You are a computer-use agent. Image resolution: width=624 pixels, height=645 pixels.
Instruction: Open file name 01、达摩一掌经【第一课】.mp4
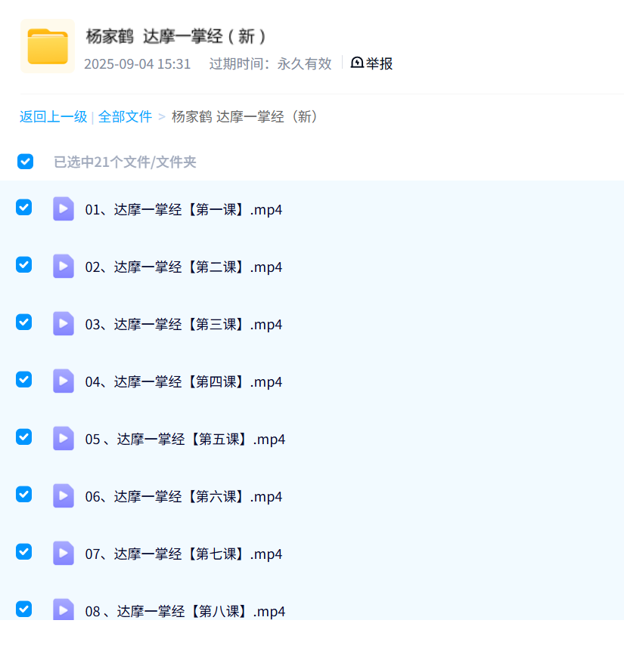pos(184,210)
